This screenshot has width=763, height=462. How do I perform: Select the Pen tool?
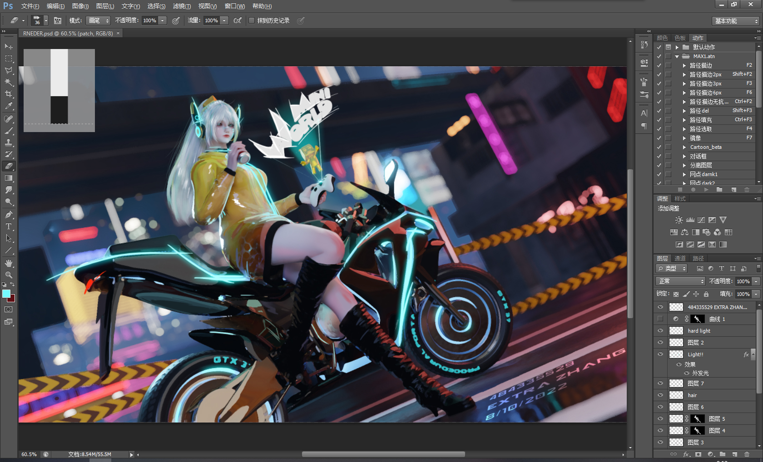(9, 215)
